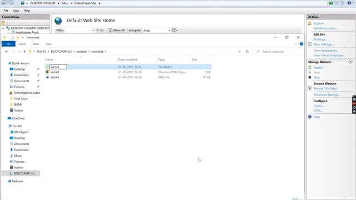Open Downloads under Quick access
The height and width of the screenshot is (200, 356).
pos(21,75)
